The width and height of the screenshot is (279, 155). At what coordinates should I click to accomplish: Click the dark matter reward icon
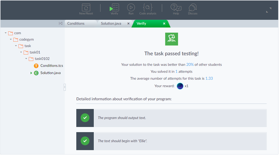click(180, 86)
